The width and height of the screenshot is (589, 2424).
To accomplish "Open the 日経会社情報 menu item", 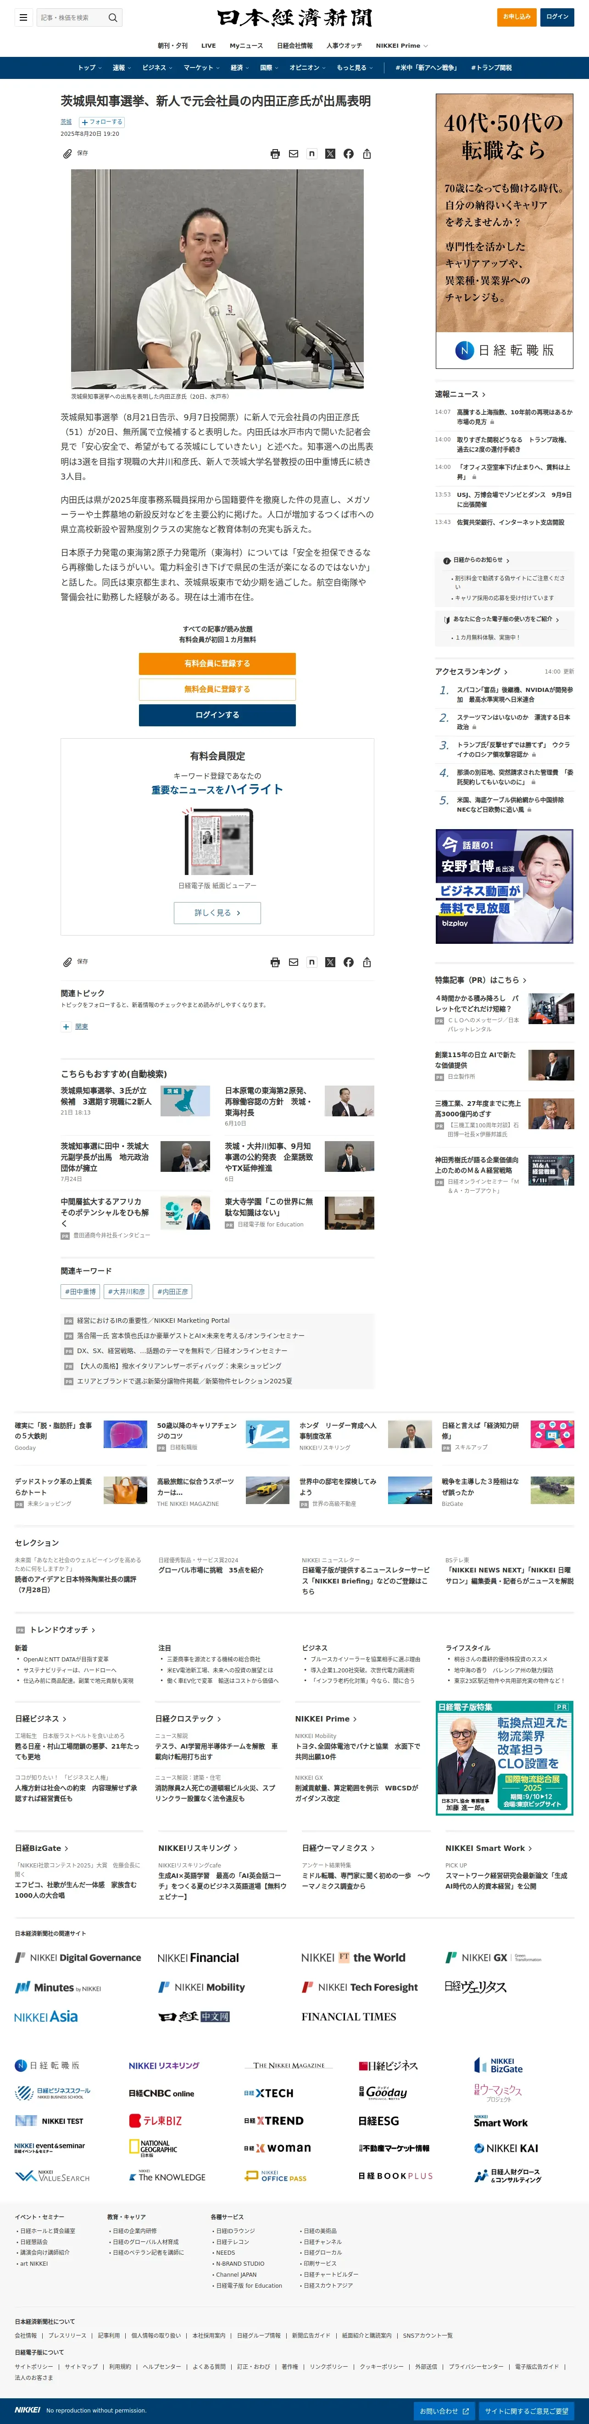I will pyautogui.click(x=294, y=45).
